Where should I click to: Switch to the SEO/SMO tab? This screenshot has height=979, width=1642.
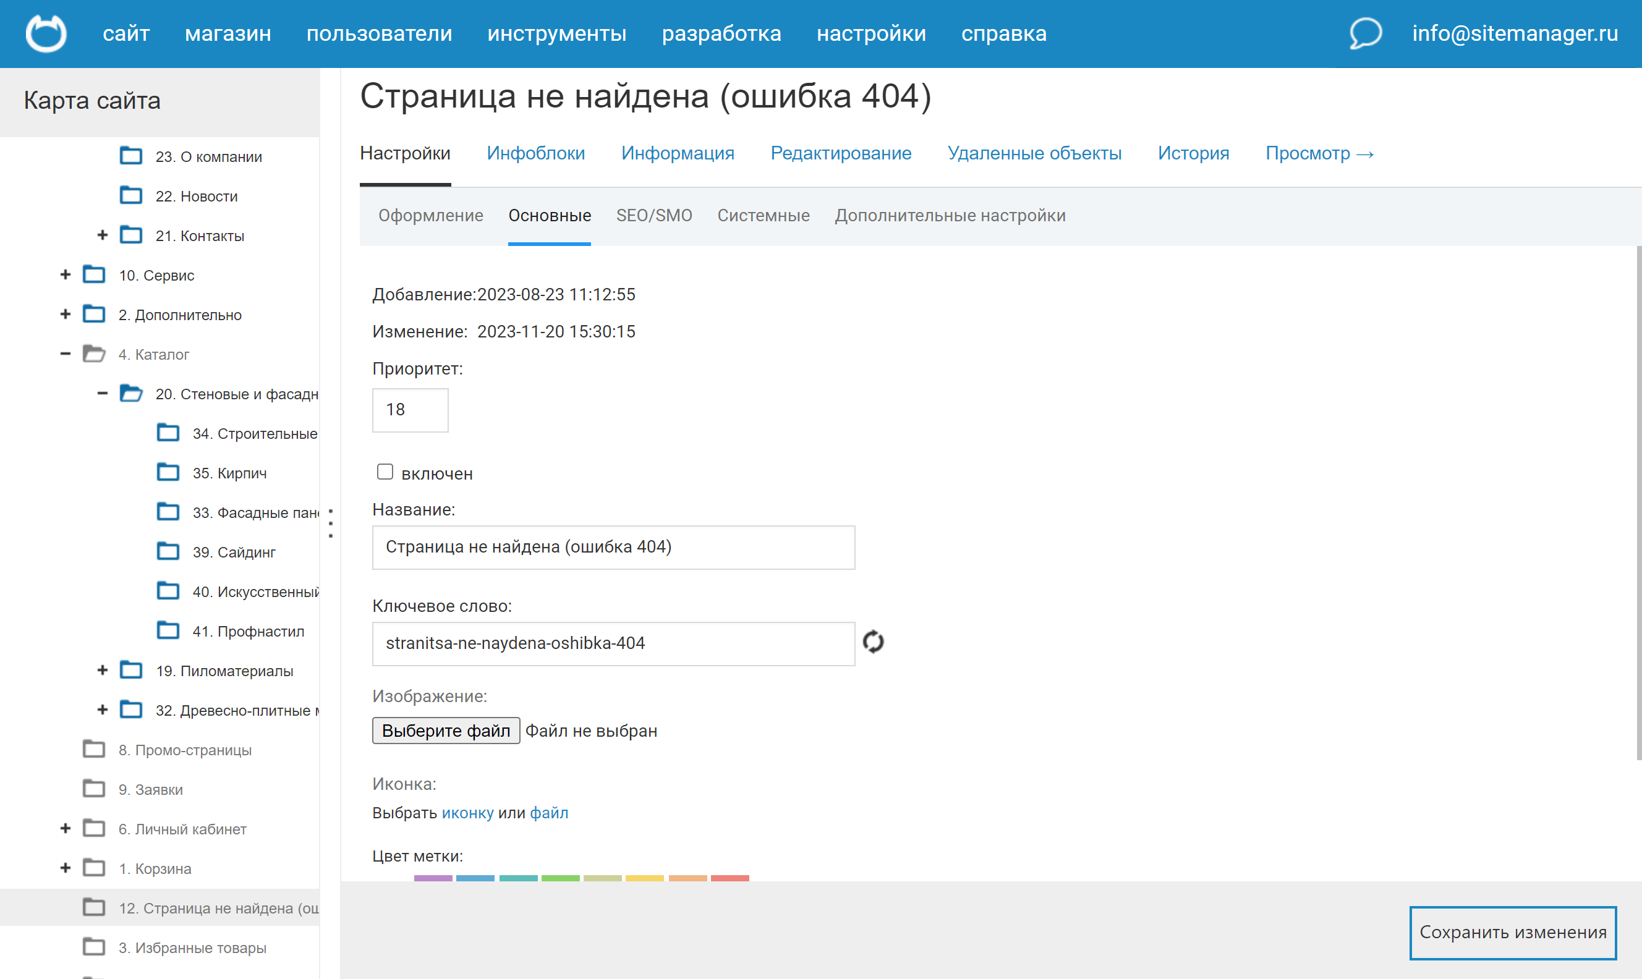(653, 215)
